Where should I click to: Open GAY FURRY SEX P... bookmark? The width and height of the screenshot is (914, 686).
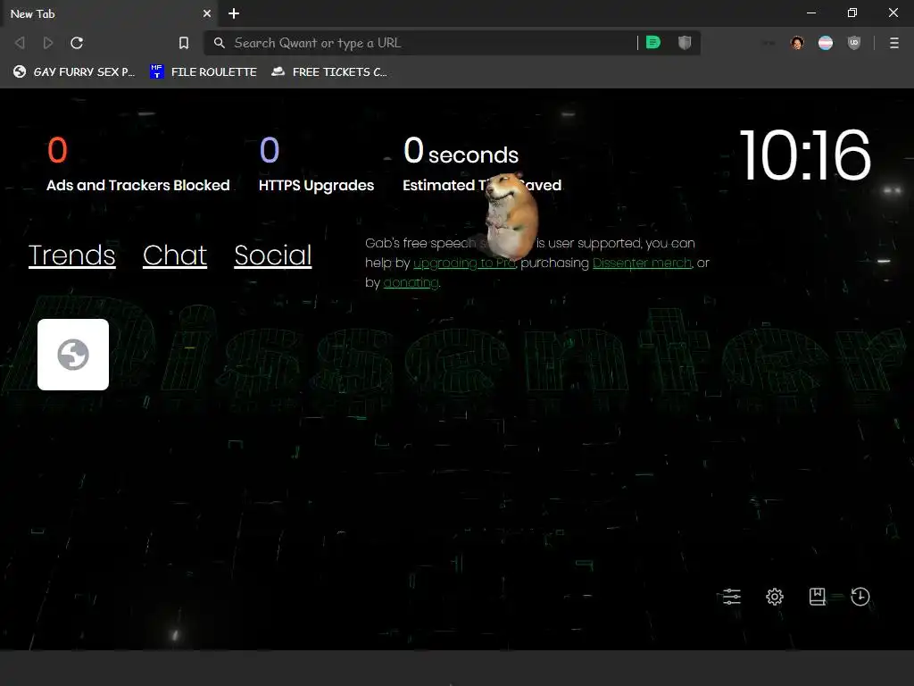coord(74,71)
